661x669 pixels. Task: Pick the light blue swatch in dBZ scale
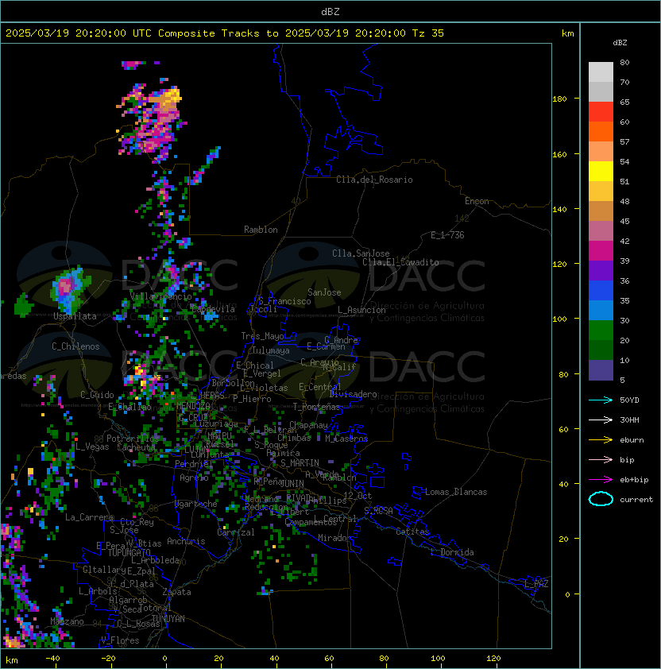[601, 311]
